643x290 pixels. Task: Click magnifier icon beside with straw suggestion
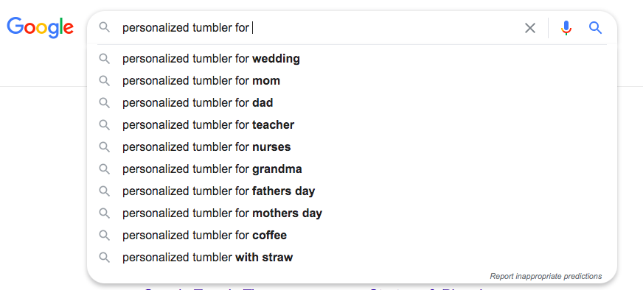click(105, 258)
